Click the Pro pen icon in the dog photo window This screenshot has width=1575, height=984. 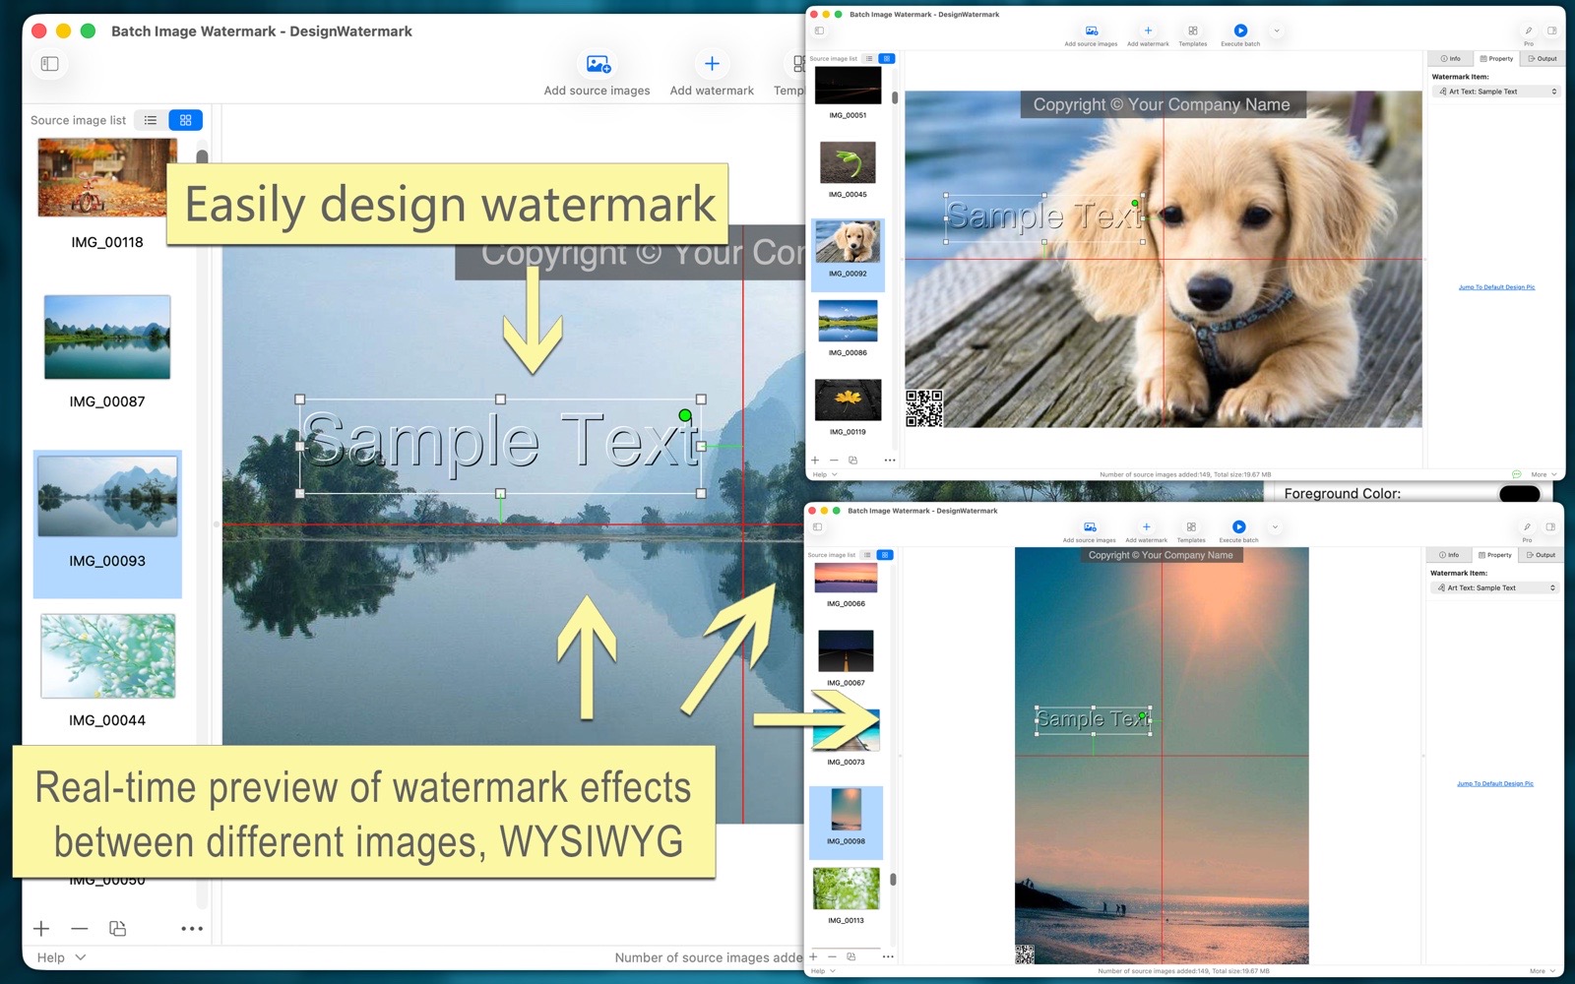1528,31
